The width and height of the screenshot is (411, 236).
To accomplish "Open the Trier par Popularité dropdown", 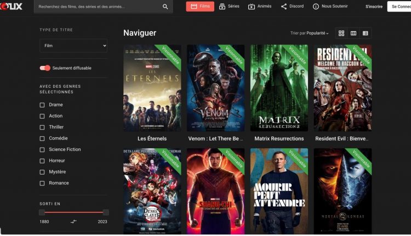I will tap(309, 33).
